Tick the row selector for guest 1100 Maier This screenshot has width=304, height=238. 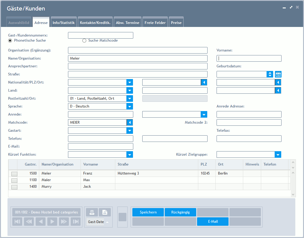click(14, 181)
